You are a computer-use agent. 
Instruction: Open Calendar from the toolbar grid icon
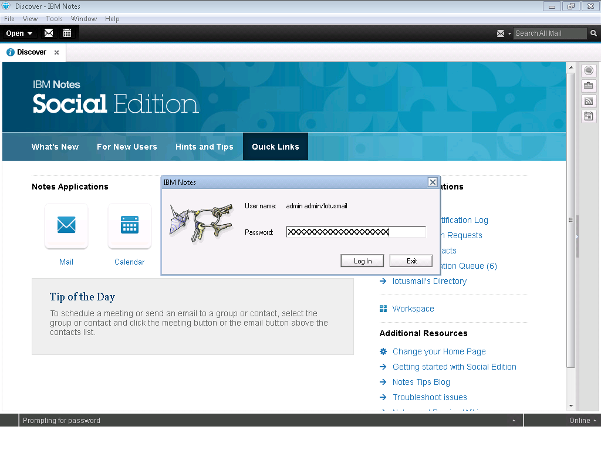coord(67,33)
